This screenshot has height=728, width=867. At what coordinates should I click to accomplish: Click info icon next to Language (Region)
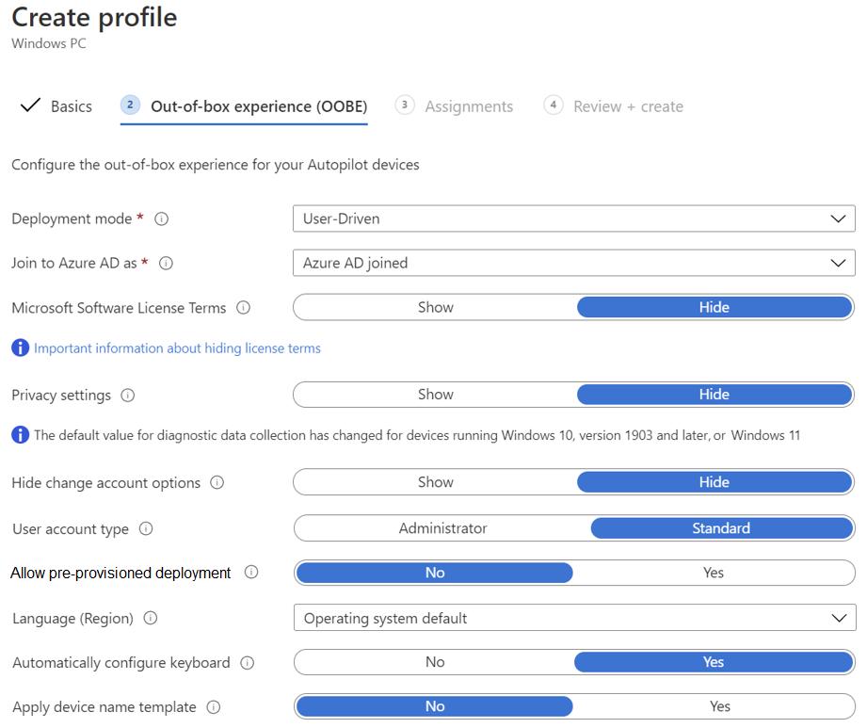[150, 619]
